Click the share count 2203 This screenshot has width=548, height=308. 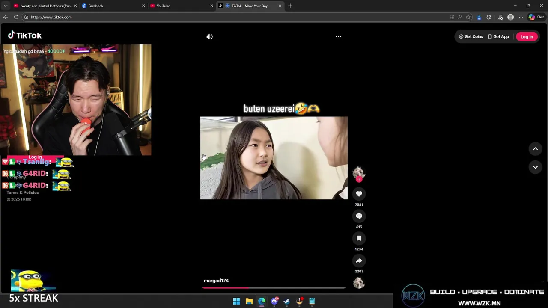click(x=359, y=271)
